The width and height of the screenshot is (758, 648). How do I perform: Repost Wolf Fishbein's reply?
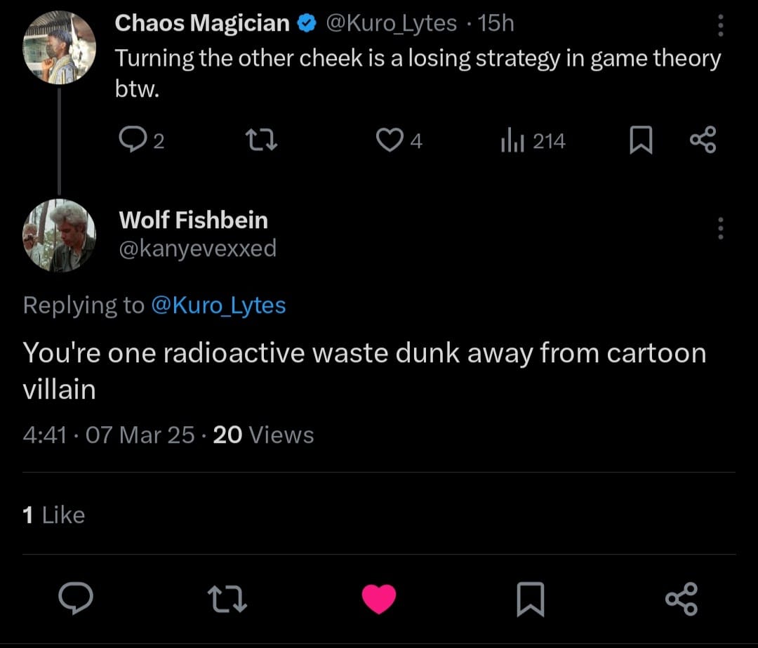tap(227, 599)
